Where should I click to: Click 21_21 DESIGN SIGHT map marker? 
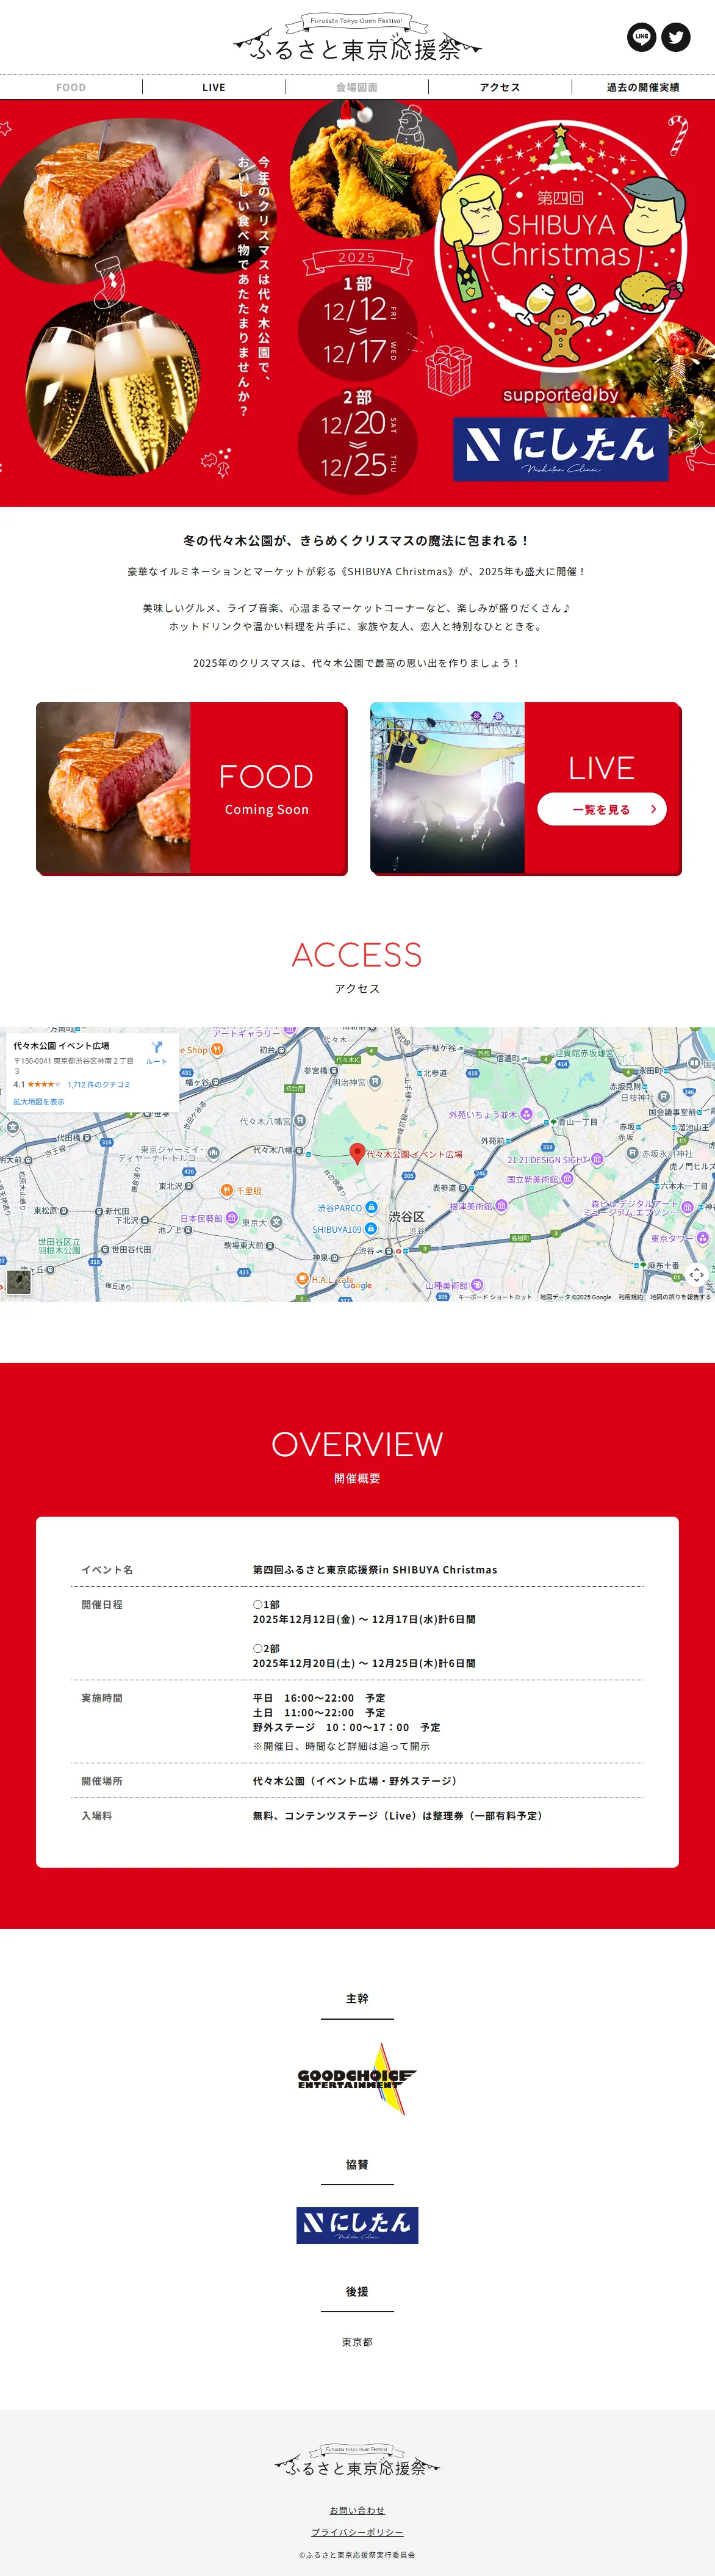click(x=597, y=1159)
